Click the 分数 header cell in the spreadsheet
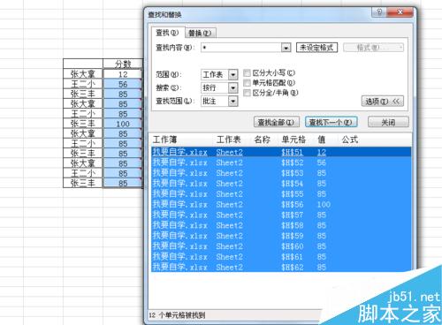This screenshot has width=442, height=325. tap(123, 64)
